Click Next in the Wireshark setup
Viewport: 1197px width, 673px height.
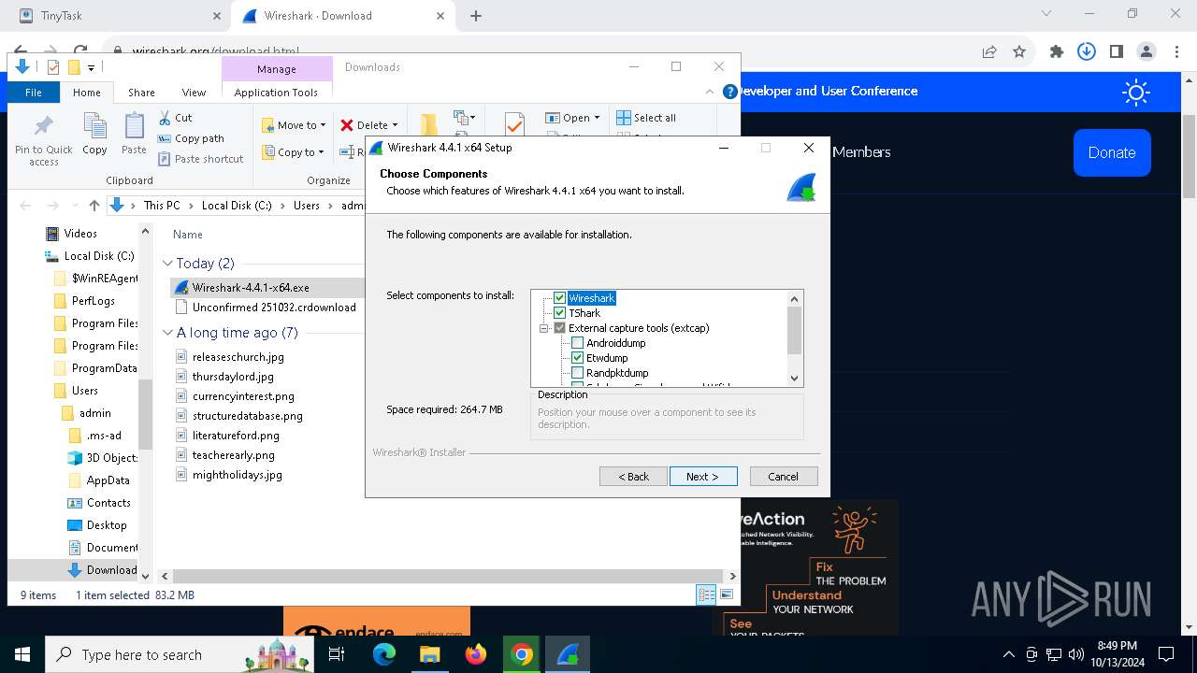(x=703, y=477)
